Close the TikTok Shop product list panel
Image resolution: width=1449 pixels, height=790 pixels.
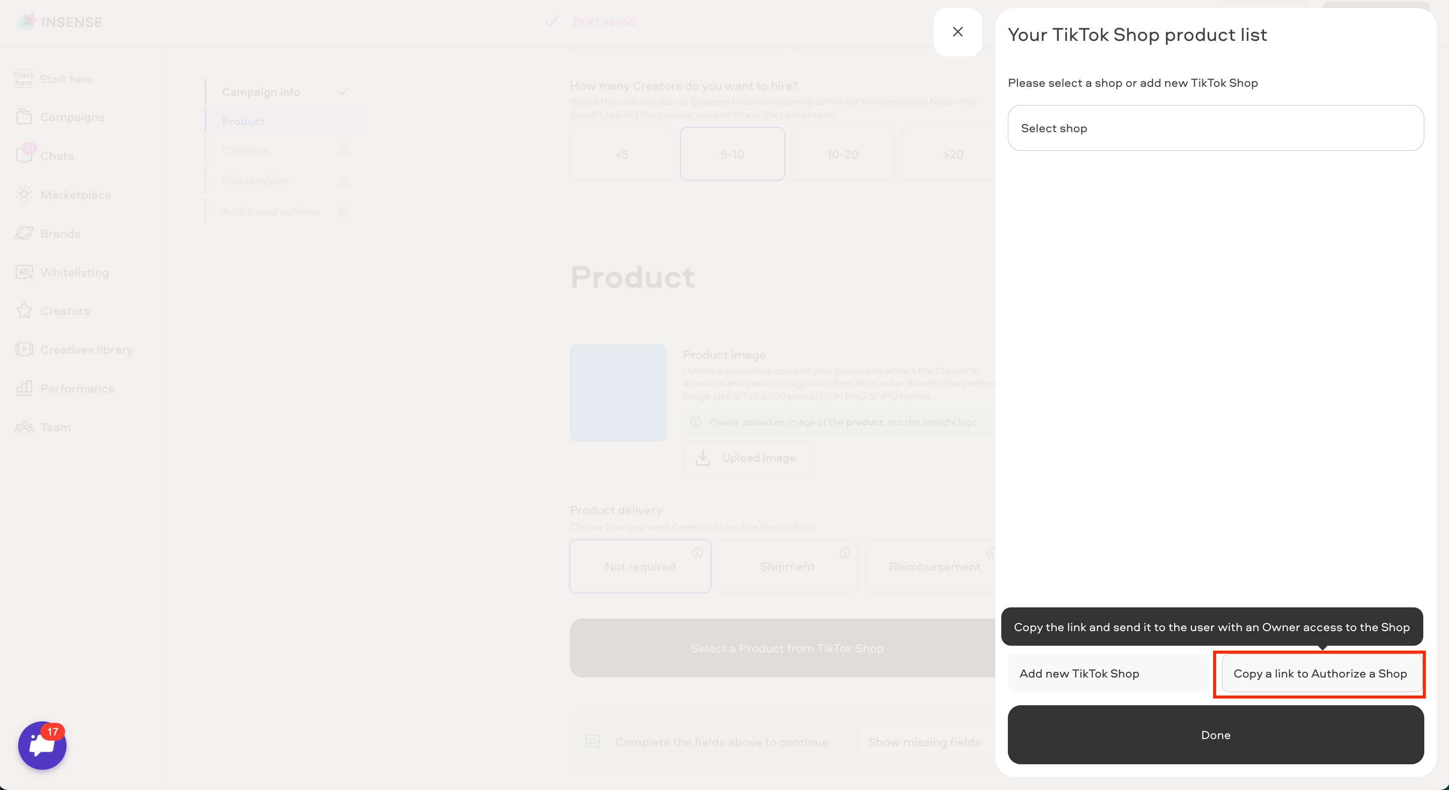[x=957, y=32]
